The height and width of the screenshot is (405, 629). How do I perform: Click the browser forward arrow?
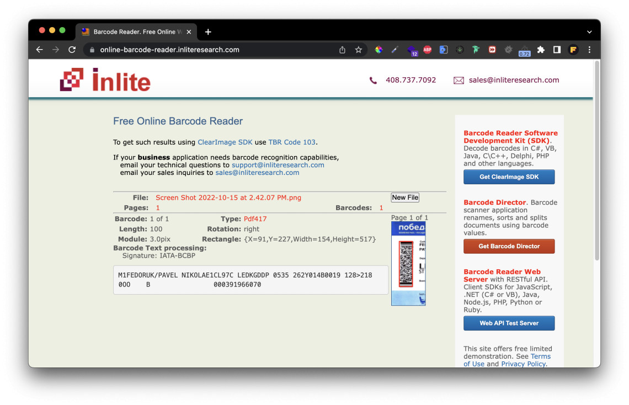tap(56, 50)
